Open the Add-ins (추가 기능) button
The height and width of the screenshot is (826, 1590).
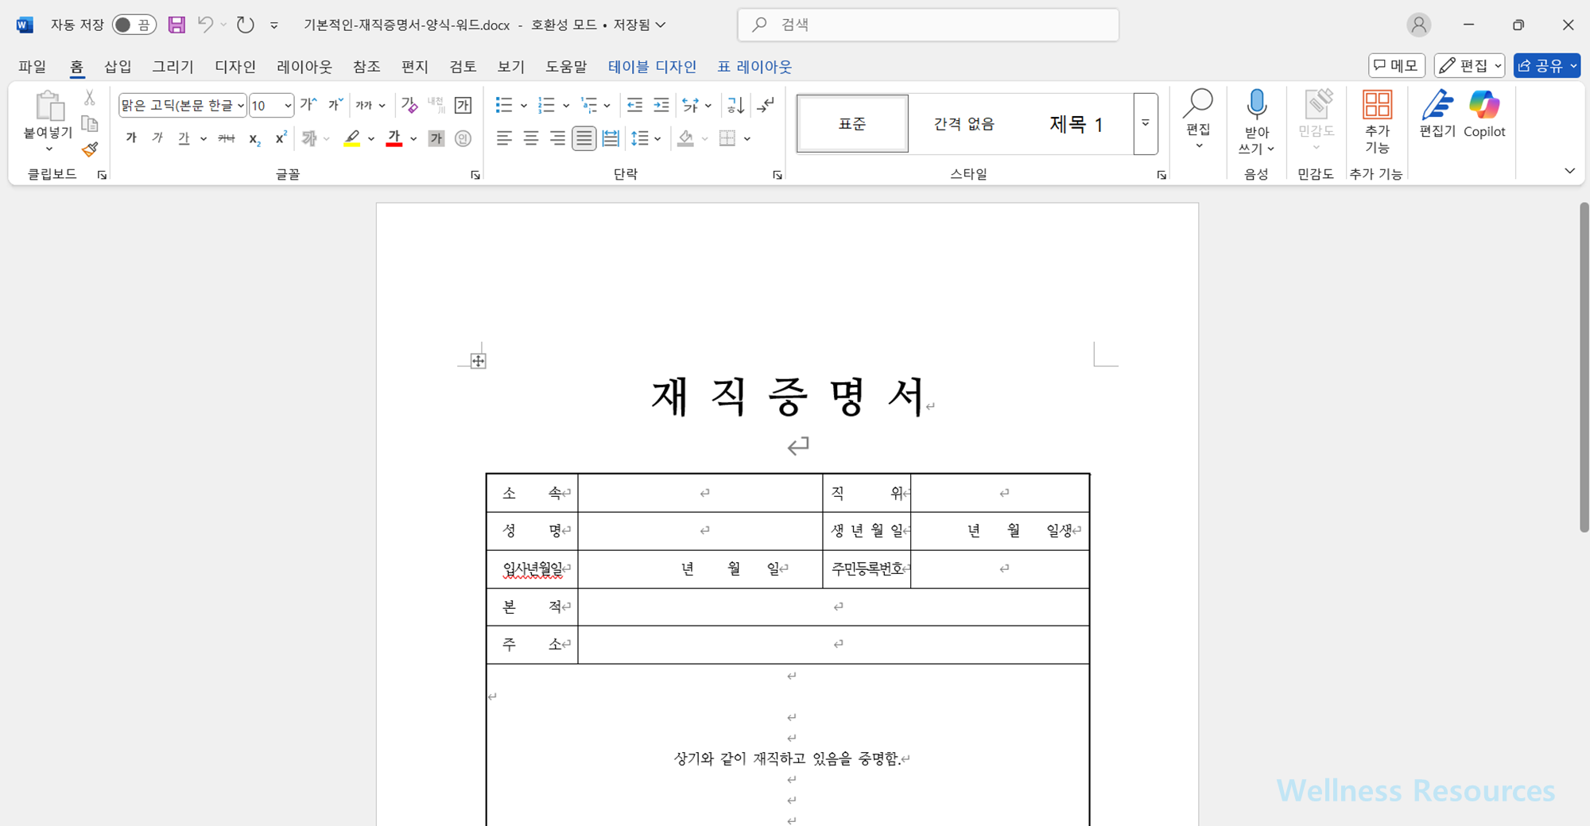point(1377,121)
